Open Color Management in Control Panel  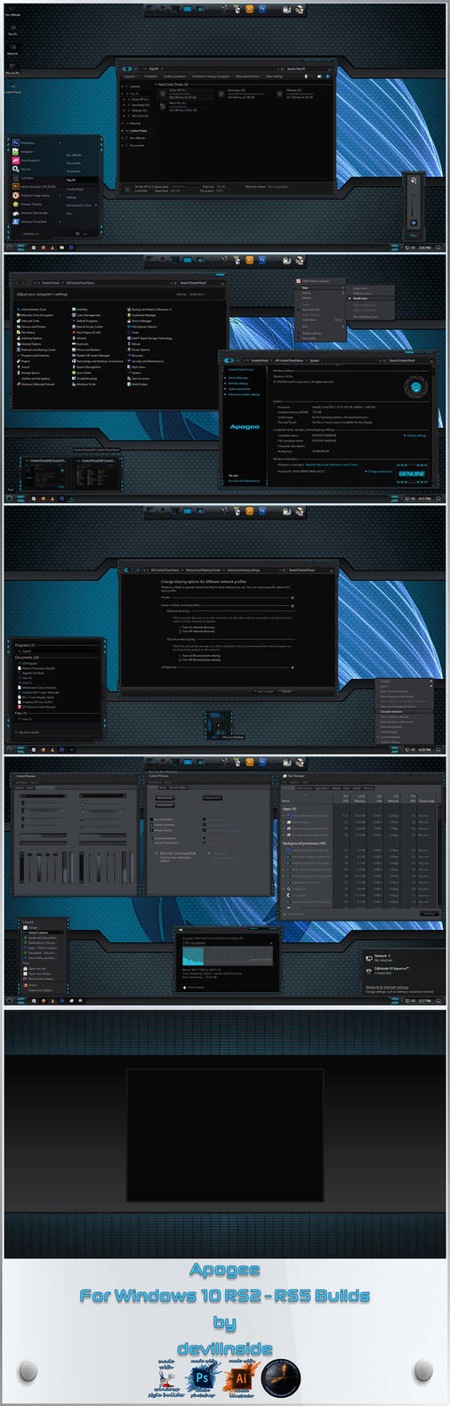click(x=87, y=315)
